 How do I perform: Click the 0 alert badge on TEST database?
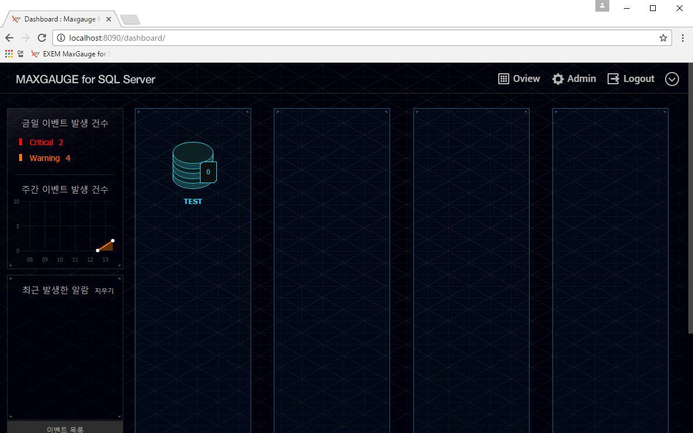pyautogui.click(x=208, y=172)
